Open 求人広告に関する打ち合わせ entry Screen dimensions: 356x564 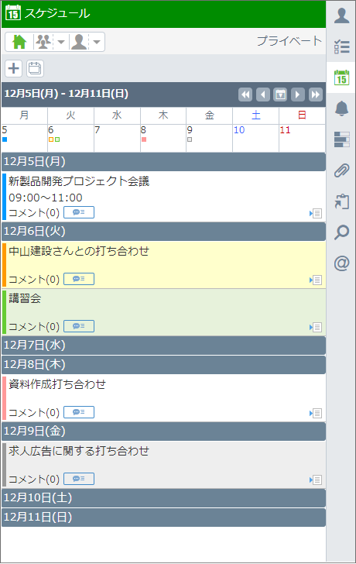(79, 451)
